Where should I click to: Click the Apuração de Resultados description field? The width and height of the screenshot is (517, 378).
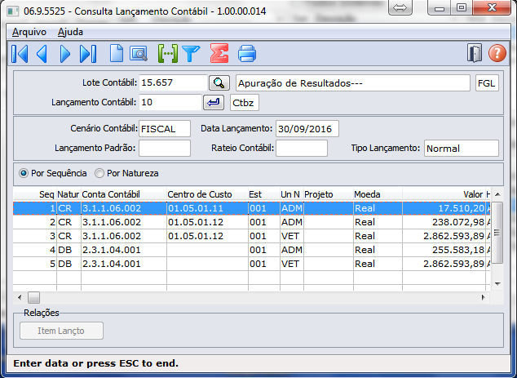(x=353, y=83)
